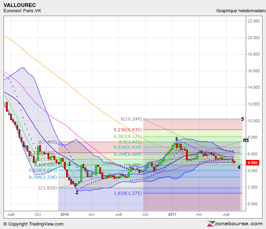Screen dimensions: 266x229
Task: Click the 0.236(8.935) Fibonacci level label
Action: coord(128,130)
